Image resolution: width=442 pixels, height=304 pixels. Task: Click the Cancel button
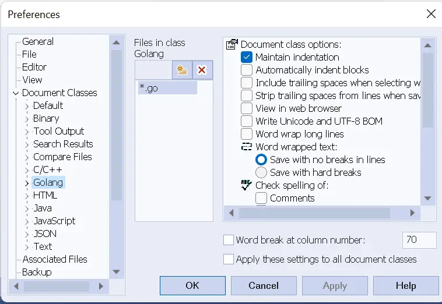click(x=264, y=285)
